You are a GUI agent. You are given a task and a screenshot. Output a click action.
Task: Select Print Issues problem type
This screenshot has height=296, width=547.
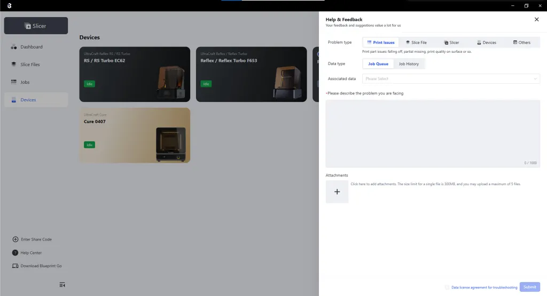point(381,42)
